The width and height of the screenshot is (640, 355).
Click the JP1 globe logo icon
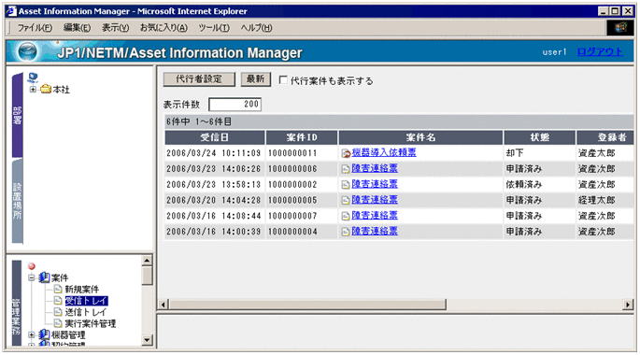(28, 51)
